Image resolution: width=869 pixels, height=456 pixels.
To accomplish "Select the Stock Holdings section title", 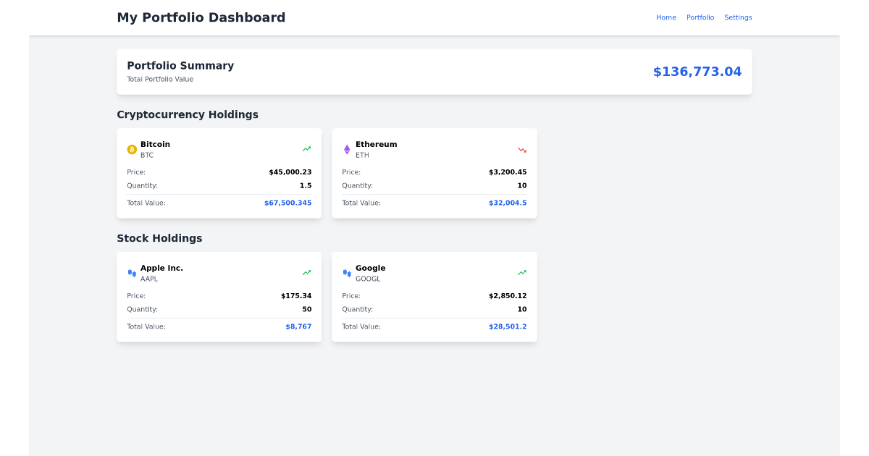I will pos(160,238).
